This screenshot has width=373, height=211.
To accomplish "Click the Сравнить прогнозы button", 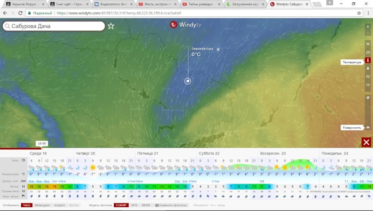I will 171,205.
